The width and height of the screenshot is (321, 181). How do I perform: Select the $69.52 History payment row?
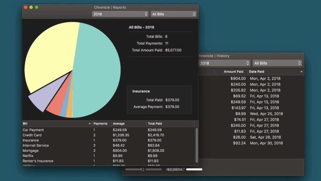(x=251, y=96)
